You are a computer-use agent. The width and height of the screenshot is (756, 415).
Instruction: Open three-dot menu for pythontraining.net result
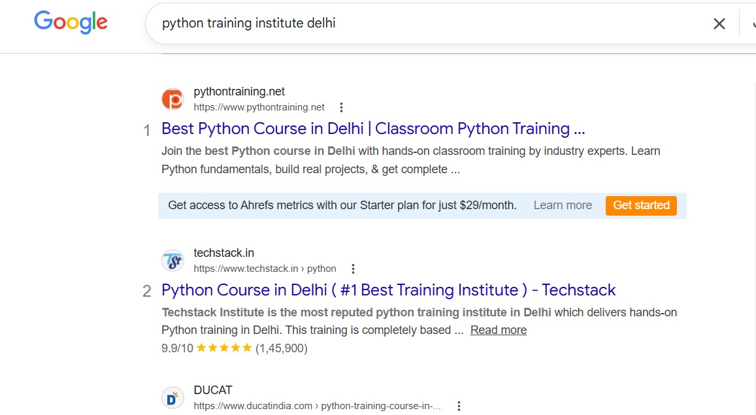[341, 108]
